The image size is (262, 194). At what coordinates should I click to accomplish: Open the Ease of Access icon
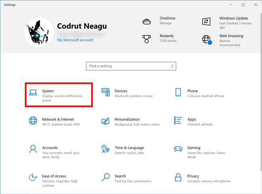(33, 177)
